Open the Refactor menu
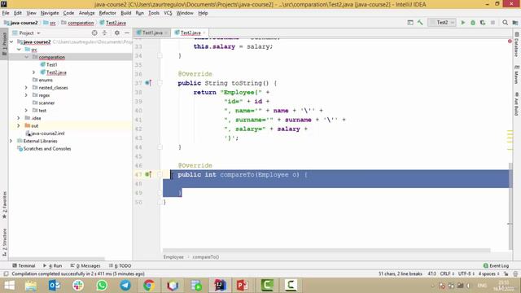521x293 pixels. coord(107,13)
